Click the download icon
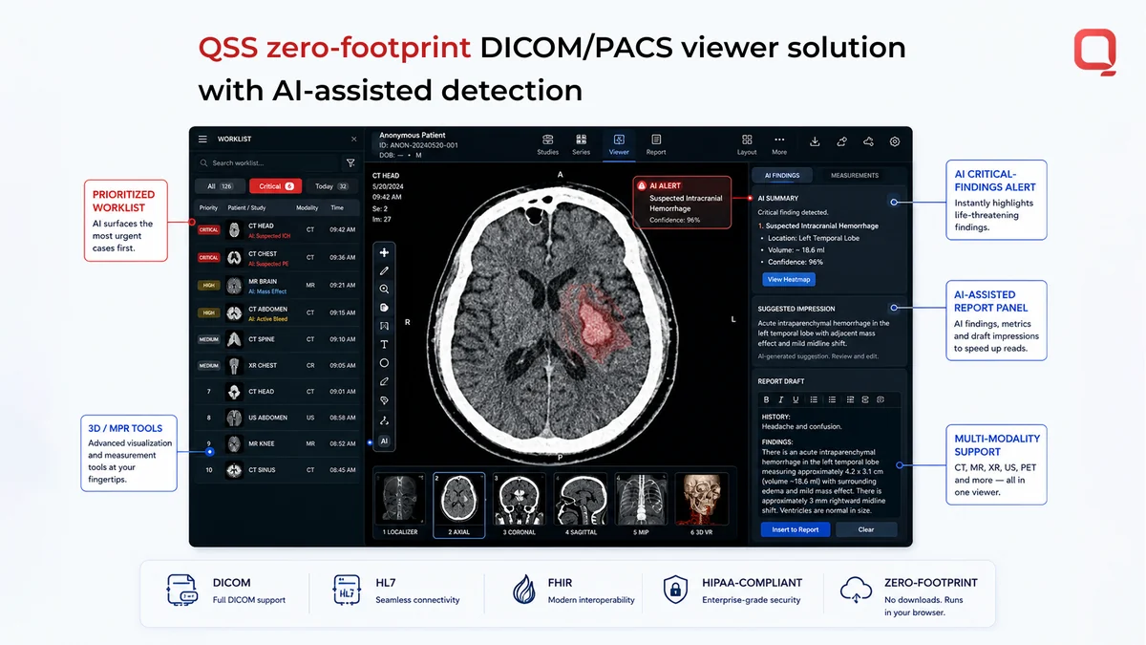 [x=815, y=141]
